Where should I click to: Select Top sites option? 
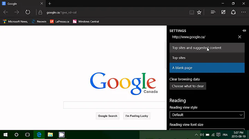pyautogui.click(x=207, y=58)
